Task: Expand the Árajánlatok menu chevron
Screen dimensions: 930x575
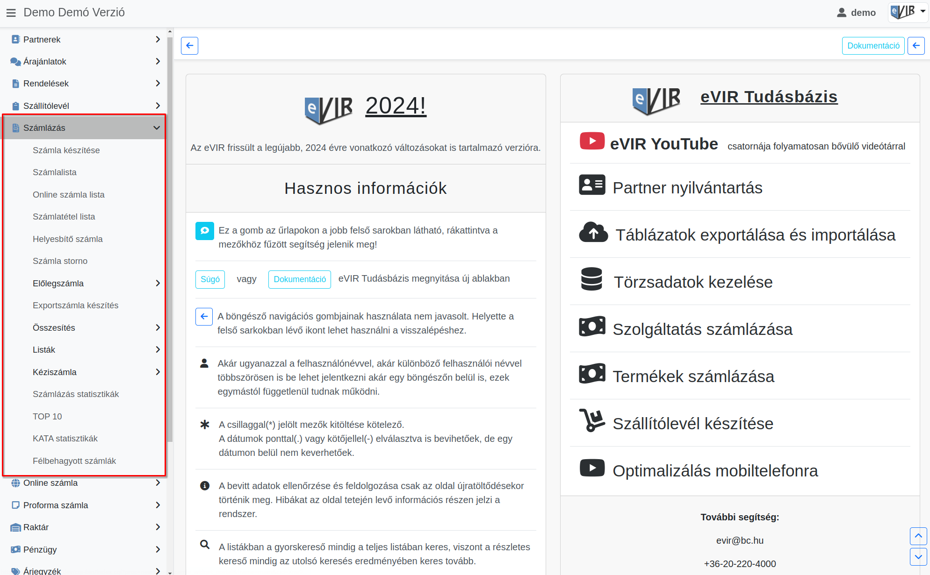Action: (158, 62)
